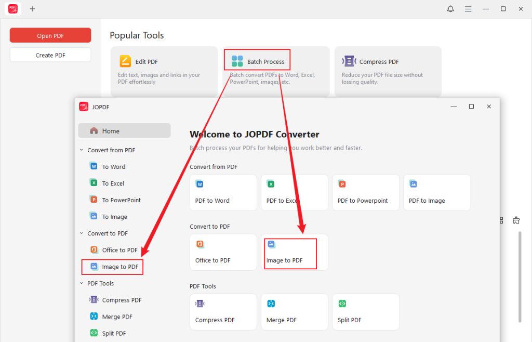This screenshot has height=342, width=532.
Task: Select the To Excel sidebar icon
Action: (x=94, y=183)
